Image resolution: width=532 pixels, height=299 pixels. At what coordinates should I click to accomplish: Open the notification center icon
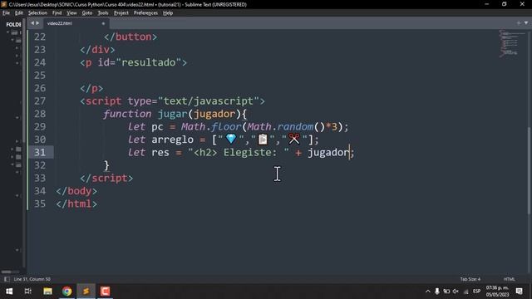(x=519, y=292)
